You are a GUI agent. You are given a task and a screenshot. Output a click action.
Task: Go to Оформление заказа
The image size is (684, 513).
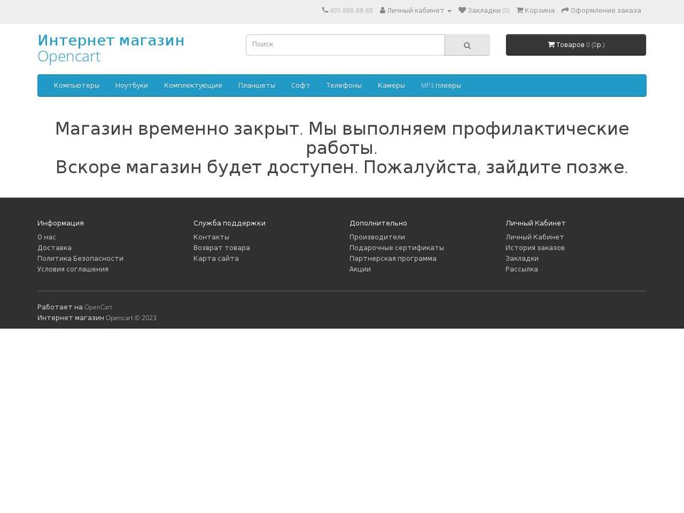pos(601,11)
